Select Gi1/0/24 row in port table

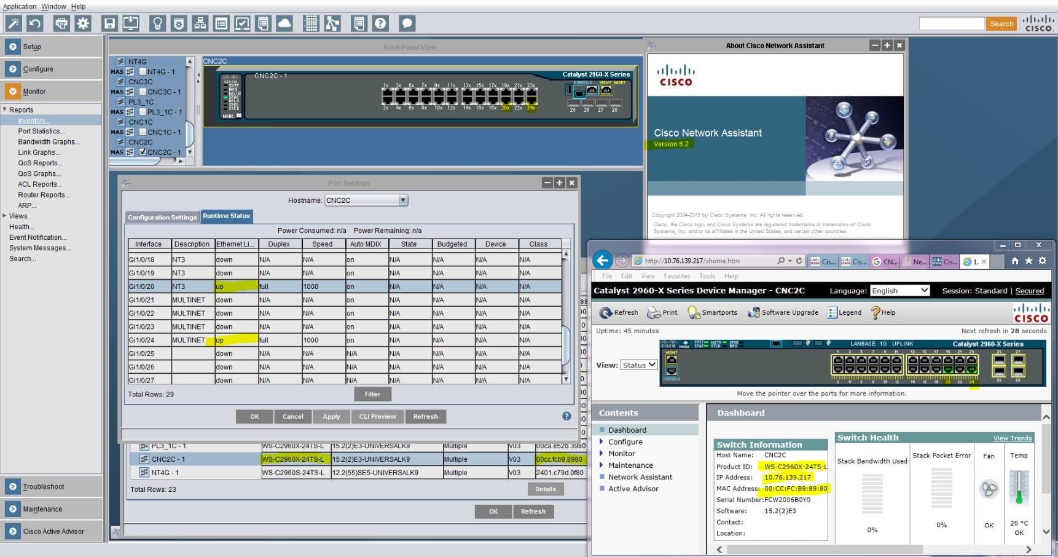[344, 340]
